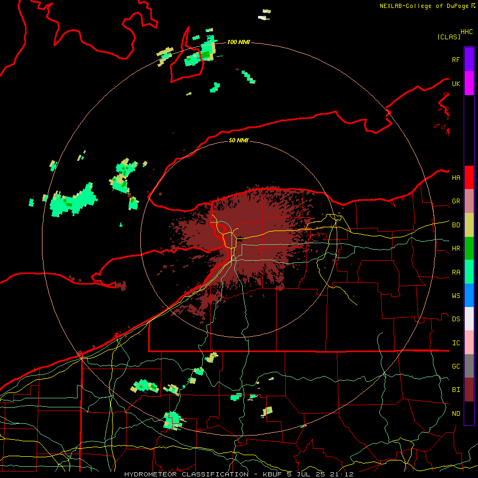The width and height of the screenshot is (478, 478).
Task: Select the WS blue legend swatch
Action: (469, 295)
